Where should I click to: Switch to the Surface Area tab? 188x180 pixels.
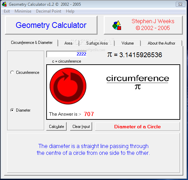point(97,43)
